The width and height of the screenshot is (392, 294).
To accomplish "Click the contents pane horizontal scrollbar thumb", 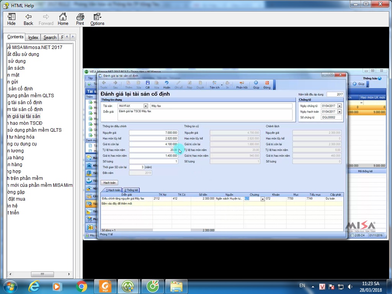I will click(42, 274).
